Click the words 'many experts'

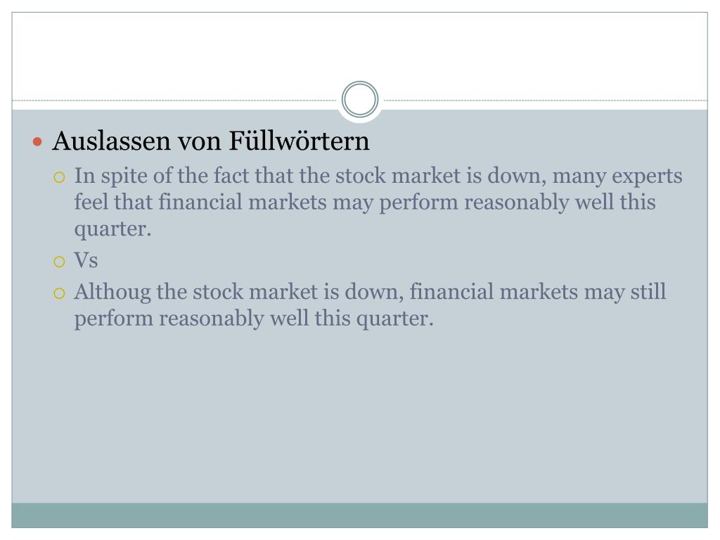[x=617, y=176]
